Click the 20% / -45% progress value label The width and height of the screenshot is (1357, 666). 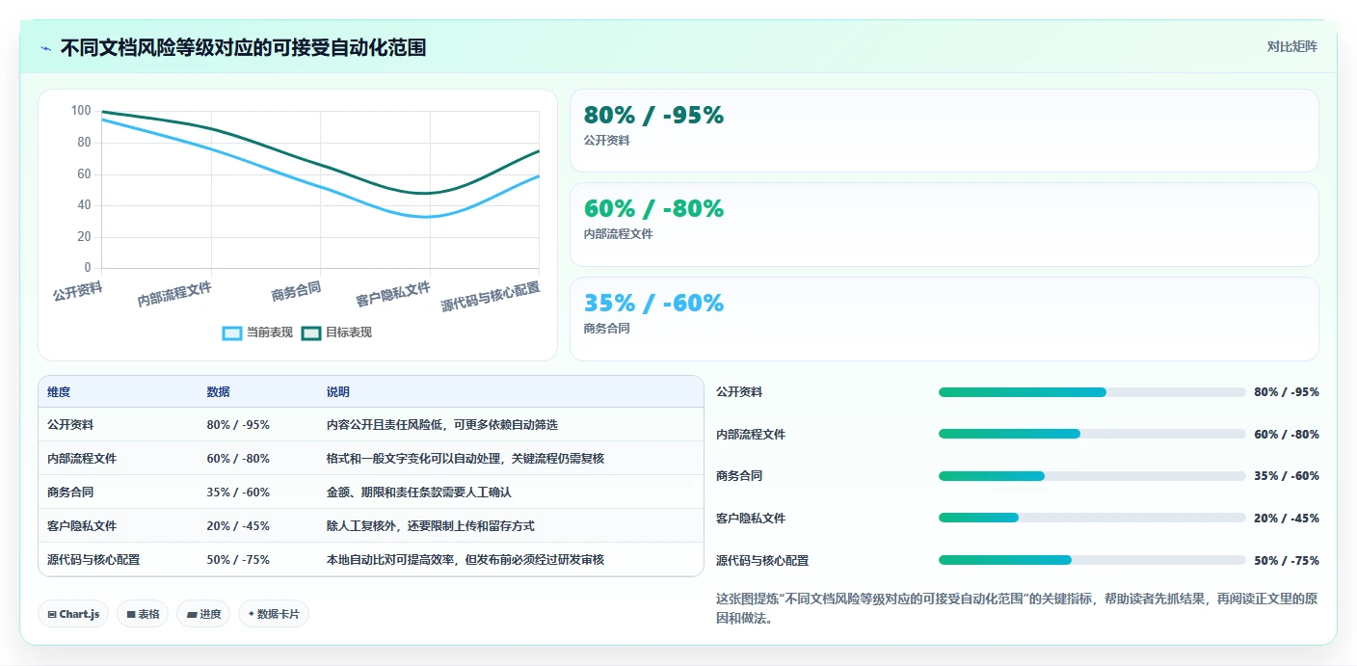point(1287,518)
